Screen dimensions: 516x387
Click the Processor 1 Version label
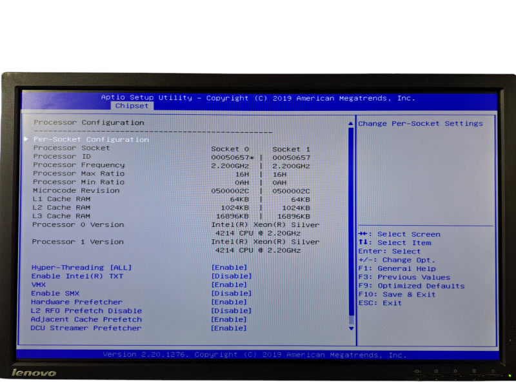[77, 242]
